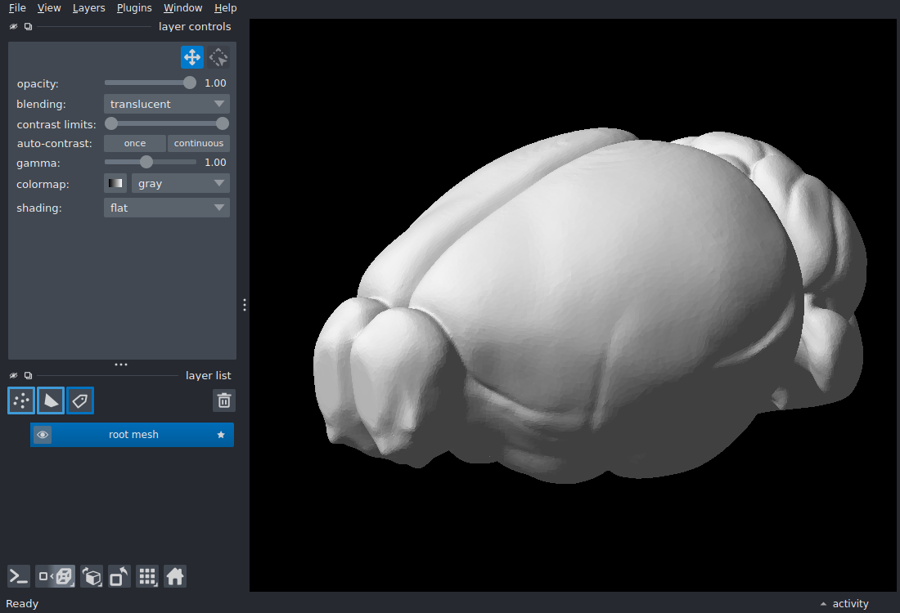Viewport: 900px width, 613px height.
Task: Hide the layer controls panel
Action: coord(14,26)
